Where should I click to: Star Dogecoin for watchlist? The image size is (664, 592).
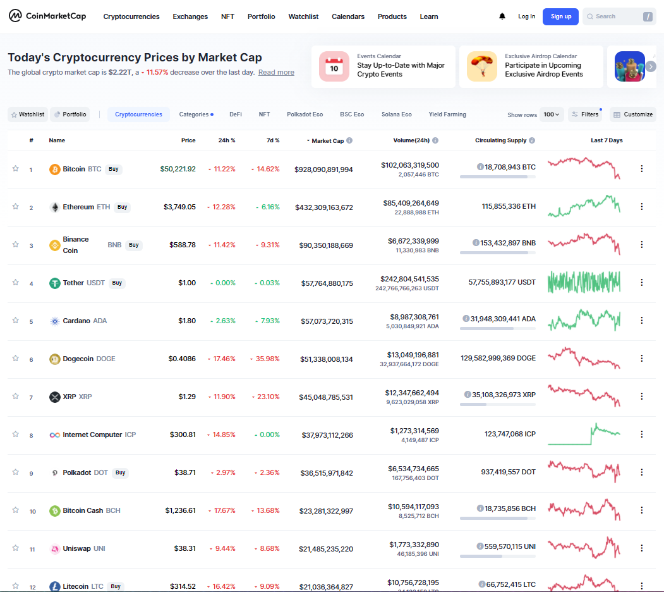[x=16, y=358]
